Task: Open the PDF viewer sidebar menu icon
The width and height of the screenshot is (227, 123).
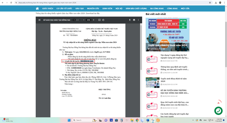Action: (x=39, y=20)
